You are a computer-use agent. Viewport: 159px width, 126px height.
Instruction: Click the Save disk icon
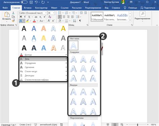[31, 2]
